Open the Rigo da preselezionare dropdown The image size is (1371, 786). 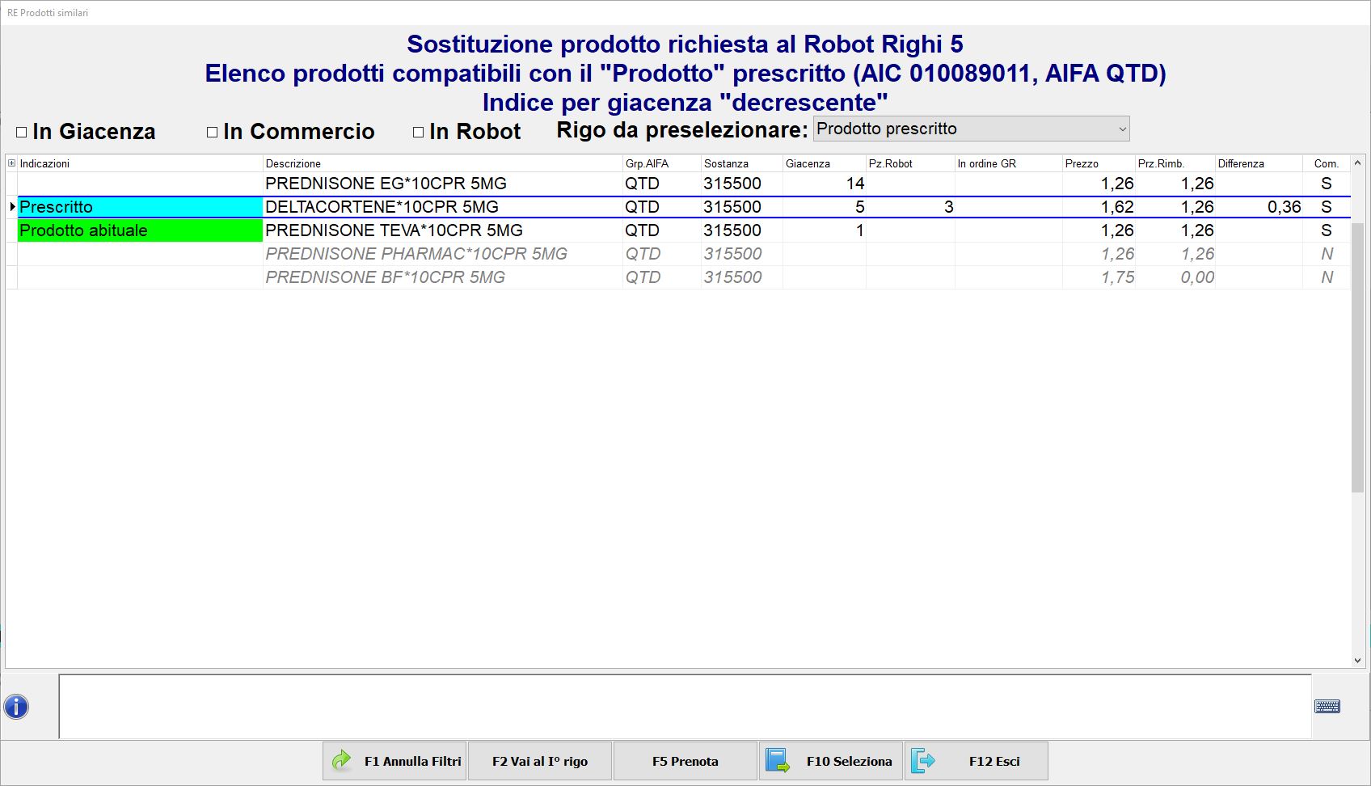tap(1121, 129)
